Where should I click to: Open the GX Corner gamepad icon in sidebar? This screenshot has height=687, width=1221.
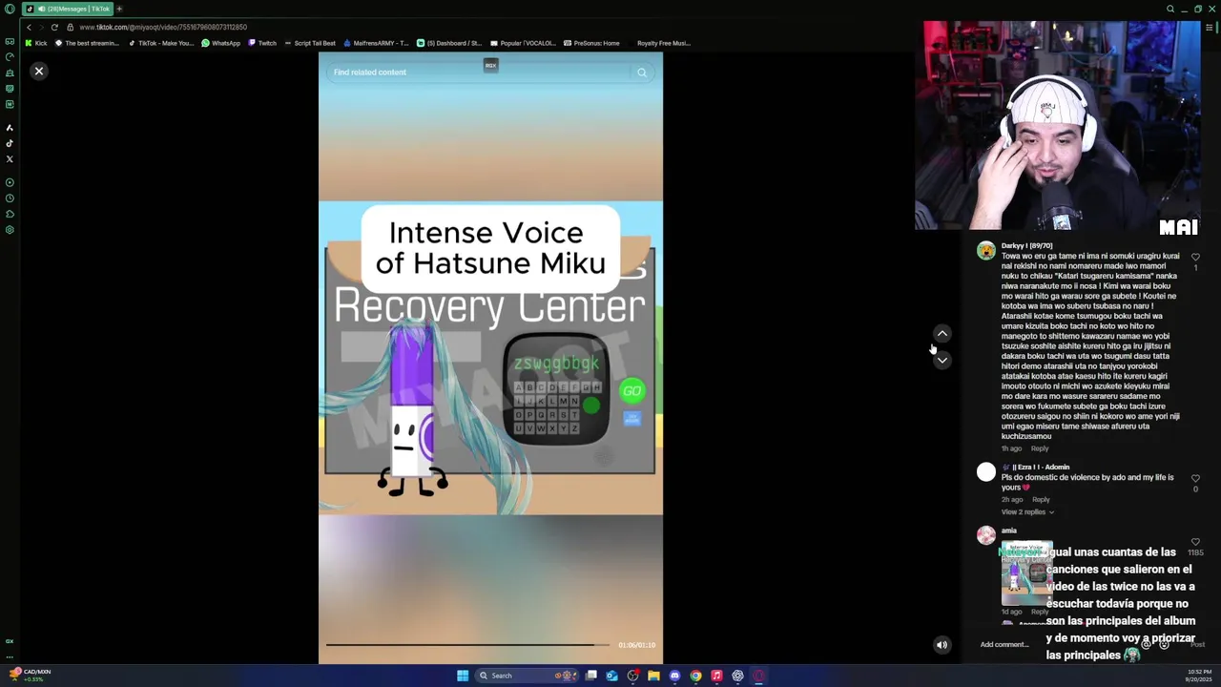tap(10, 41)
